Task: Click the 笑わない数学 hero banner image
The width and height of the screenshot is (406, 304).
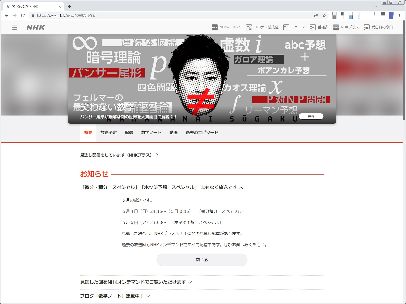Action: pyautogui.click(x=202, y=79)
